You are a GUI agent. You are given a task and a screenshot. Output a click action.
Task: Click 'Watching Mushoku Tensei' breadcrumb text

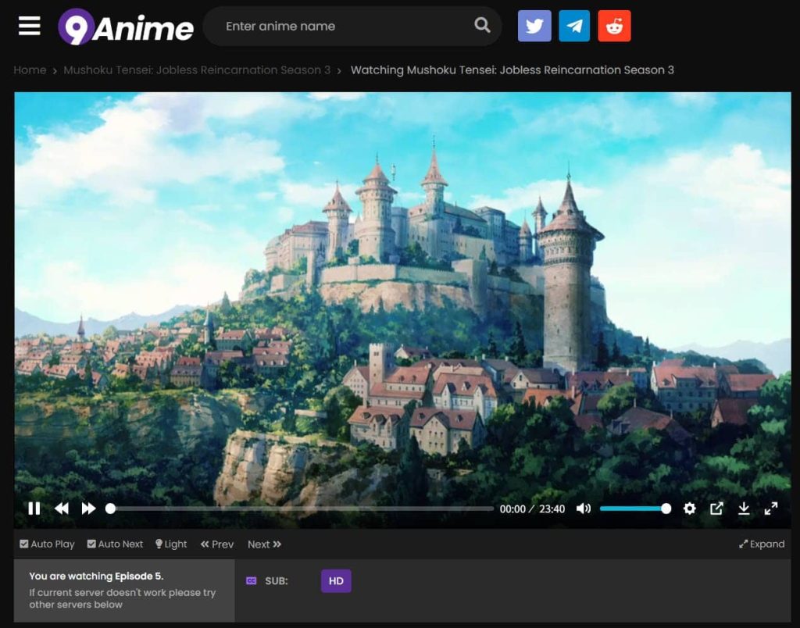[x=512, y=70]
